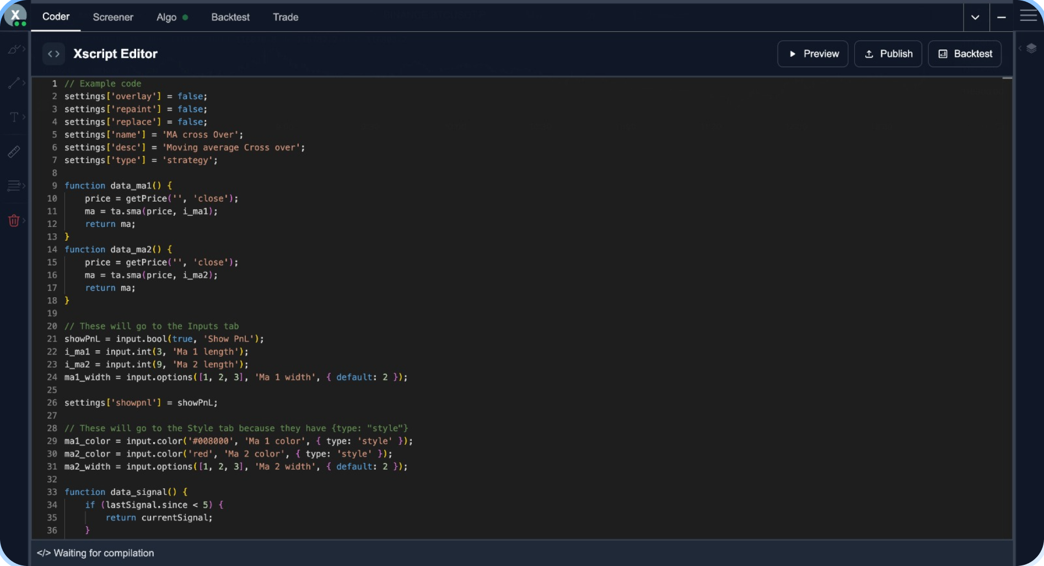
Task: Click the 'strategy' type string
Action: (187, 160)
